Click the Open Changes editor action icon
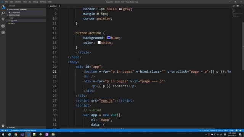Viewport: 244px width, 137px height. (x=234, y=6)
